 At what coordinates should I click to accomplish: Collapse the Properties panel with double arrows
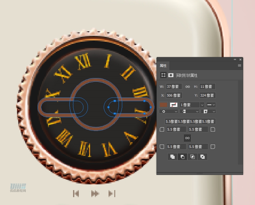pos(235,60)
